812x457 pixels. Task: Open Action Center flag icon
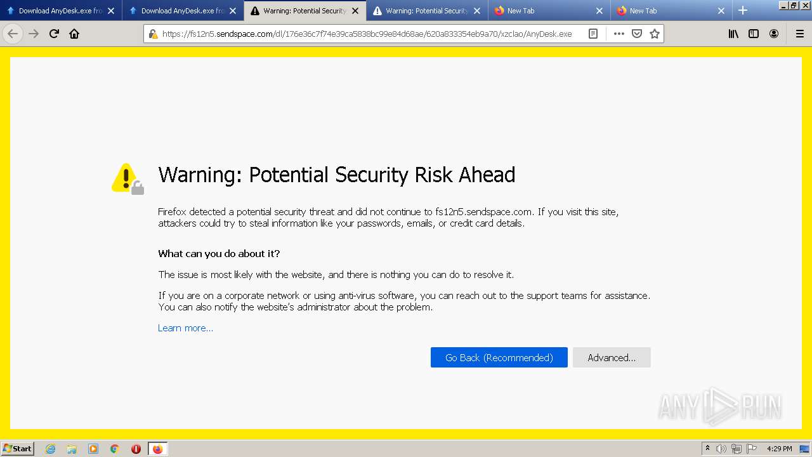pos(752,449)
